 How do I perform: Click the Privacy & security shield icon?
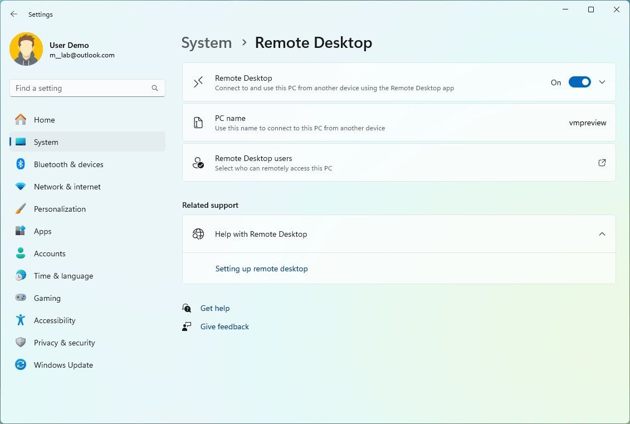pos(21,343)
